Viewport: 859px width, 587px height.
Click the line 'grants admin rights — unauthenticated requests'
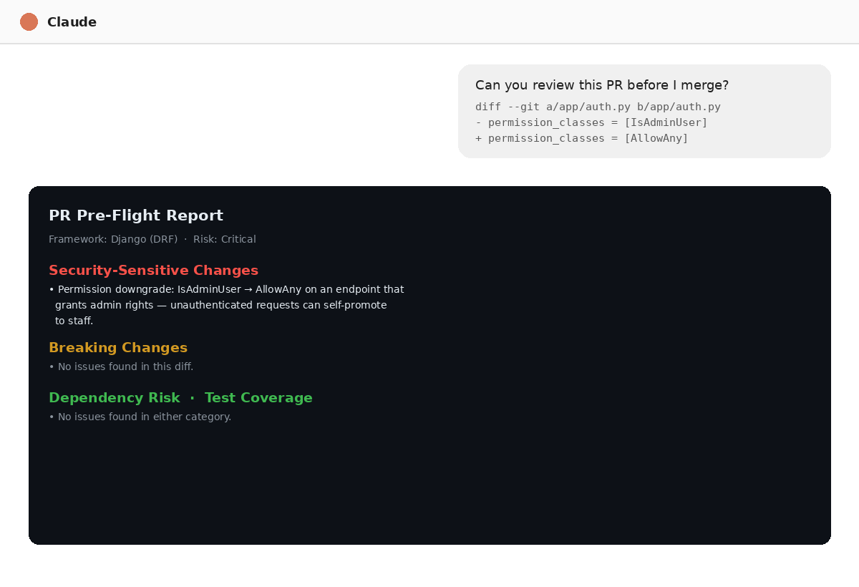[220, 305]
